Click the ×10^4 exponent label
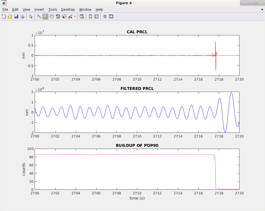The height and width of the screenshot is (211, 265). [x=40, y=89]
